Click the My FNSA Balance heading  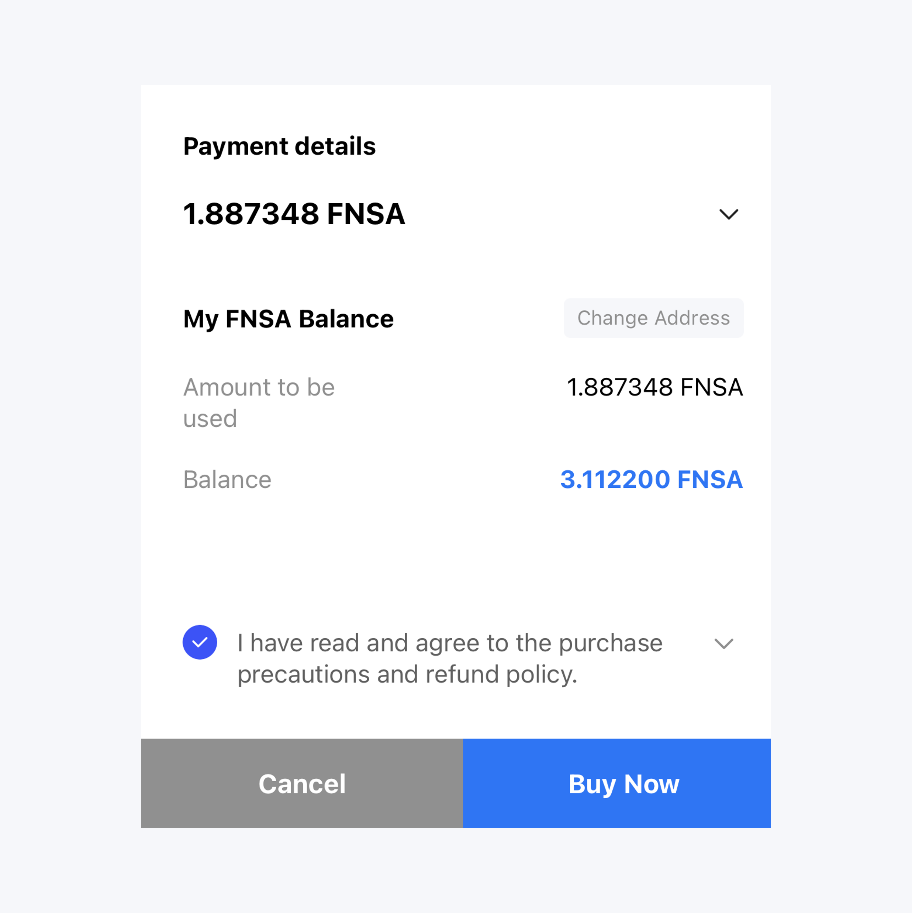tap(288, 319)
